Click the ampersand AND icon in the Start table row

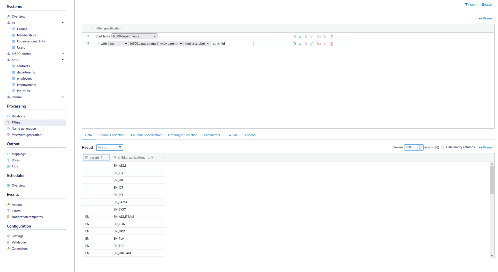[x=300, y=37]
